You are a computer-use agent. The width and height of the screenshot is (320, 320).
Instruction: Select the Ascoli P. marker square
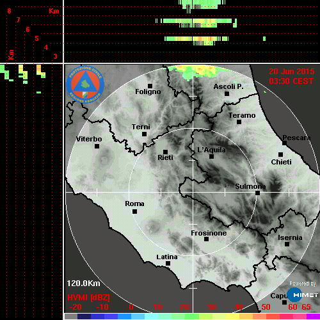pos(227,93)
